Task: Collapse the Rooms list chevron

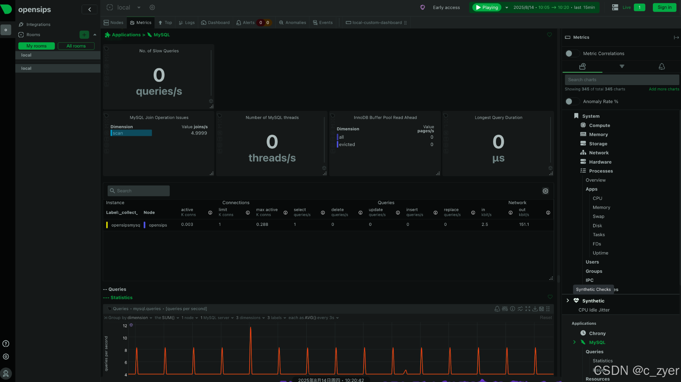Action: pyautogui.click(x=95, y=35)
